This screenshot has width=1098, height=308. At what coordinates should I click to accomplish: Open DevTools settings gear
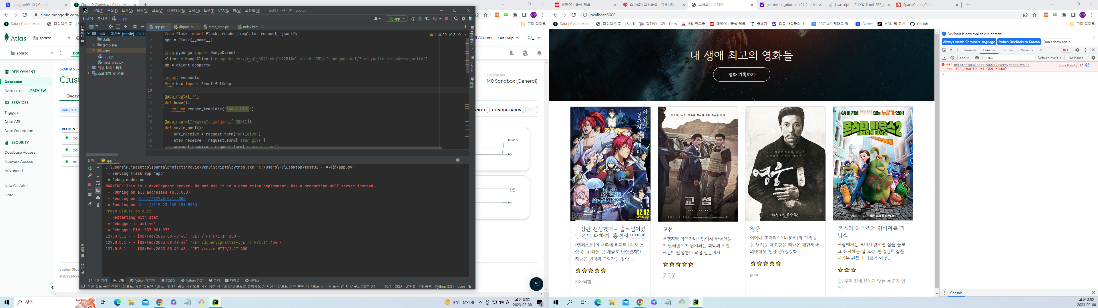[x=1077, y=50]
